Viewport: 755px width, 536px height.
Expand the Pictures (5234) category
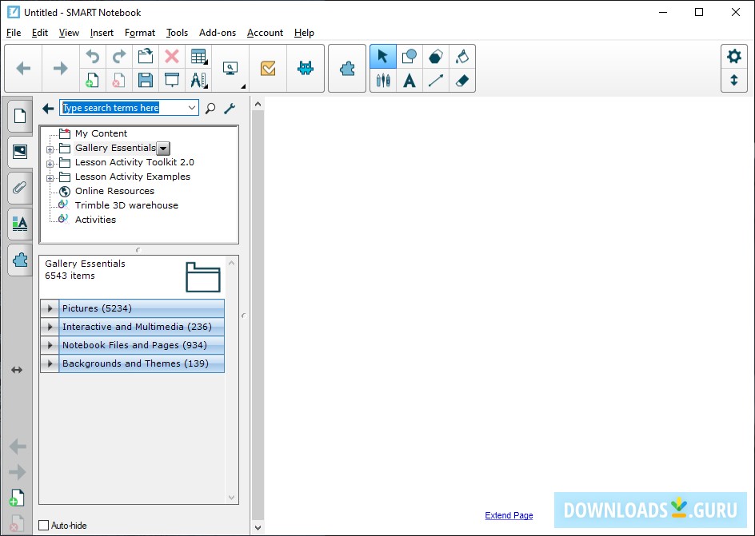pos(49,308)
